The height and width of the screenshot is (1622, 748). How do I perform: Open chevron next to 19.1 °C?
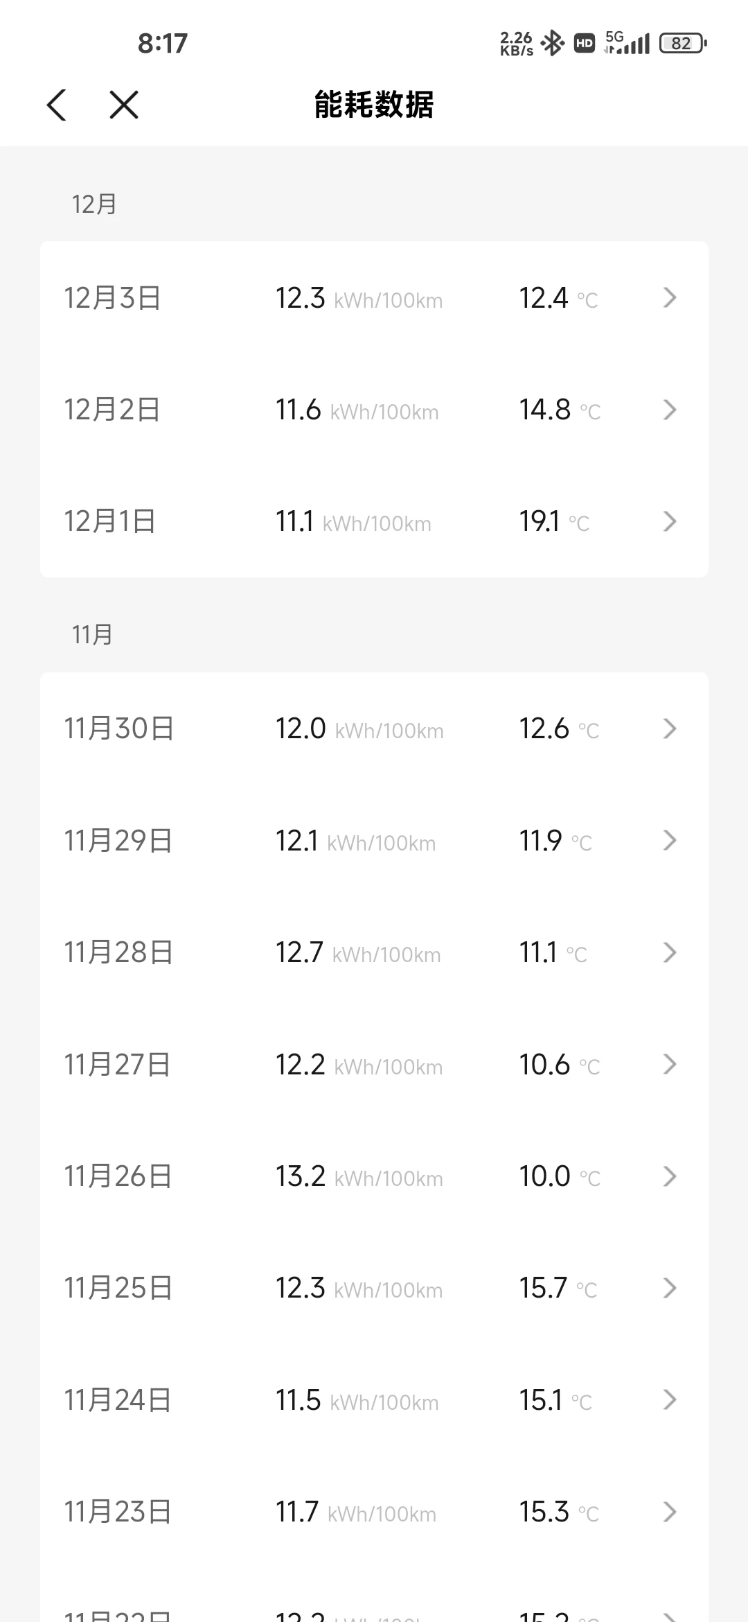(x=669, y=521)
